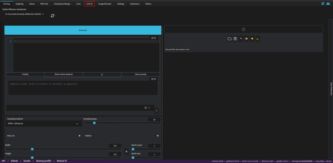Screen dimensions: 333x163
Task: Swap width and height values
Action: (127, 151)
